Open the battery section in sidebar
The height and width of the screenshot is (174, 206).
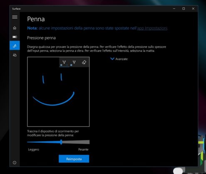click(x=15, y=37)
